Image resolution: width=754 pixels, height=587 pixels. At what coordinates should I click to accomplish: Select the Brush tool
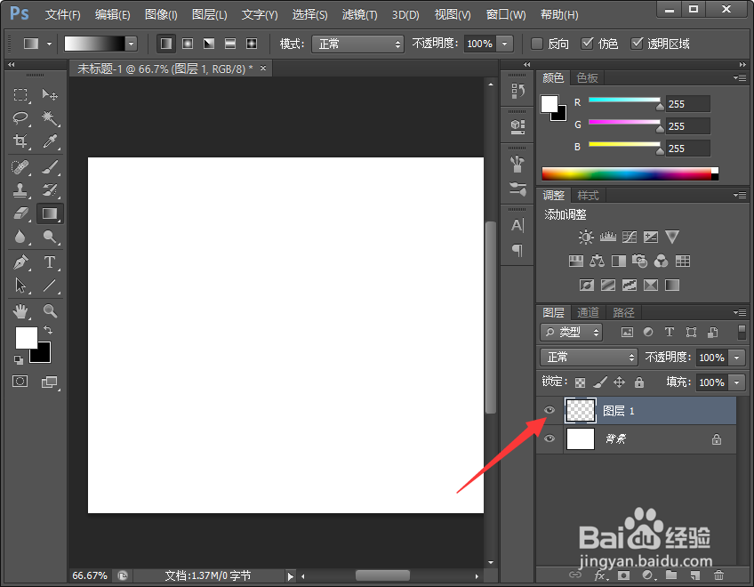click(50, 167)
